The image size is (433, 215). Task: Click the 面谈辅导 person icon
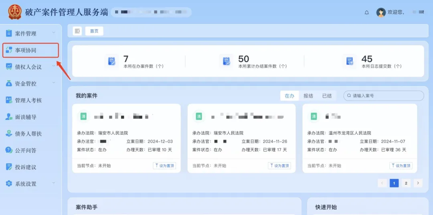[9, 117]
